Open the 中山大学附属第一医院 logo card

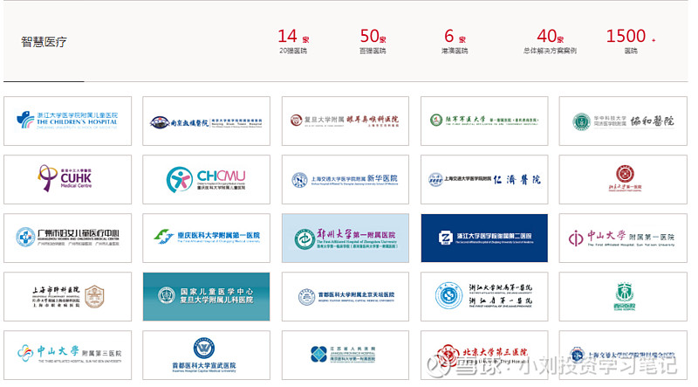pos(623,238)
